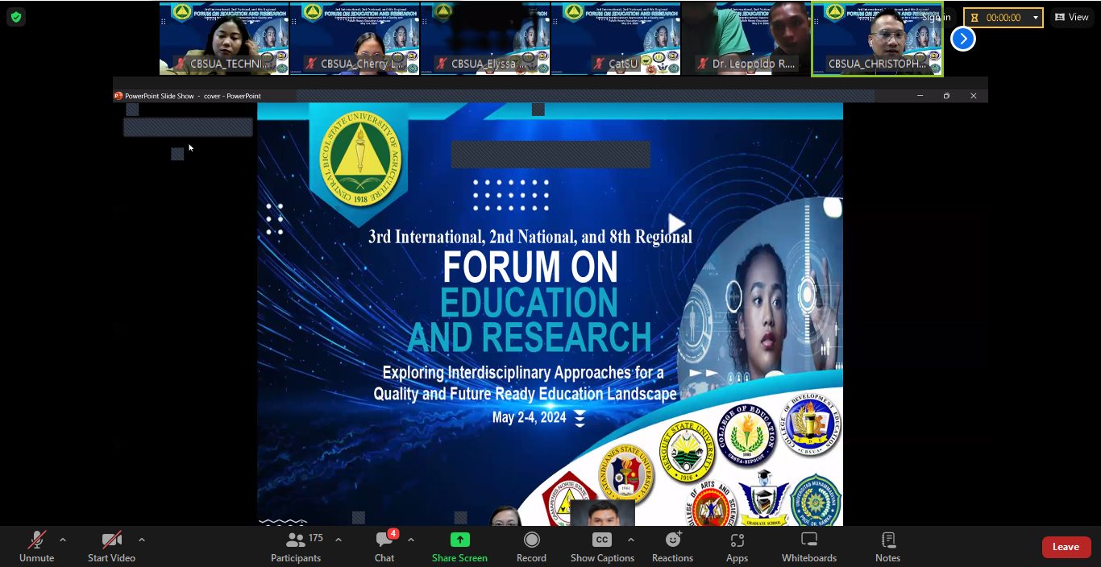Start Video with the camera toggle
The width and height of the screenshot is (1101, 567).
(111, 547)
